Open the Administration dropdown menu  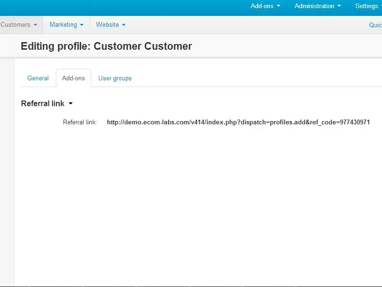pyautogui.click(x=314, y=6)
